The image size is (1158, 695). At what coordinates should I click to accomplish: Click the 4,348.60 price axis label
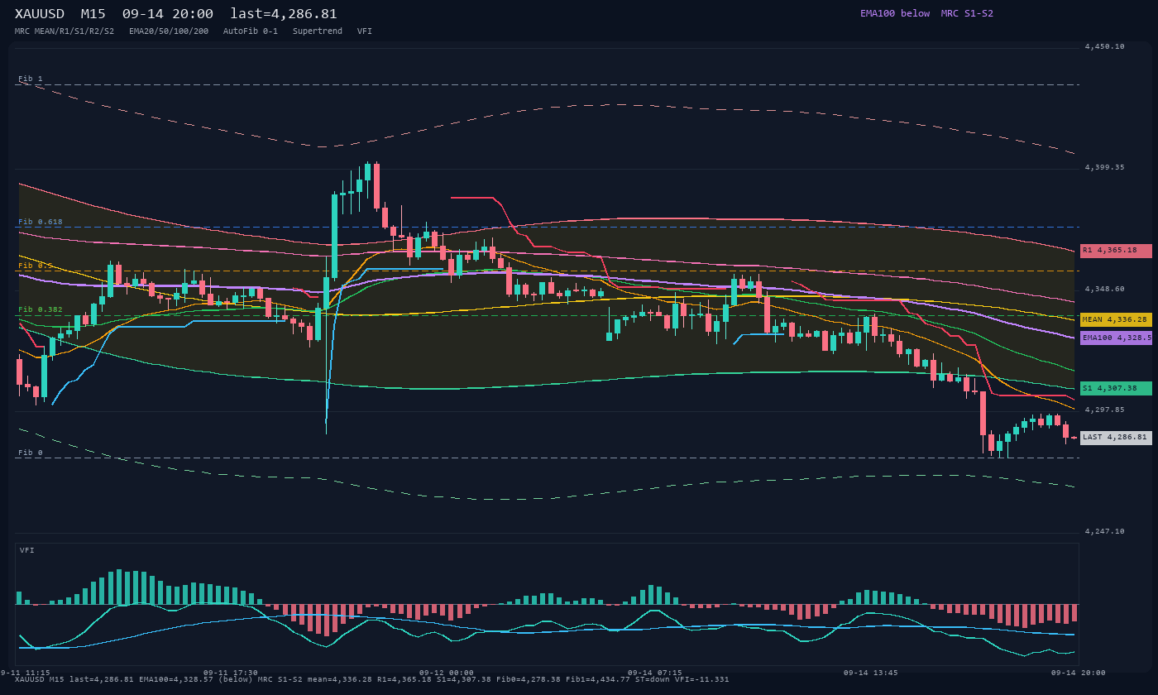(1105, 290)
